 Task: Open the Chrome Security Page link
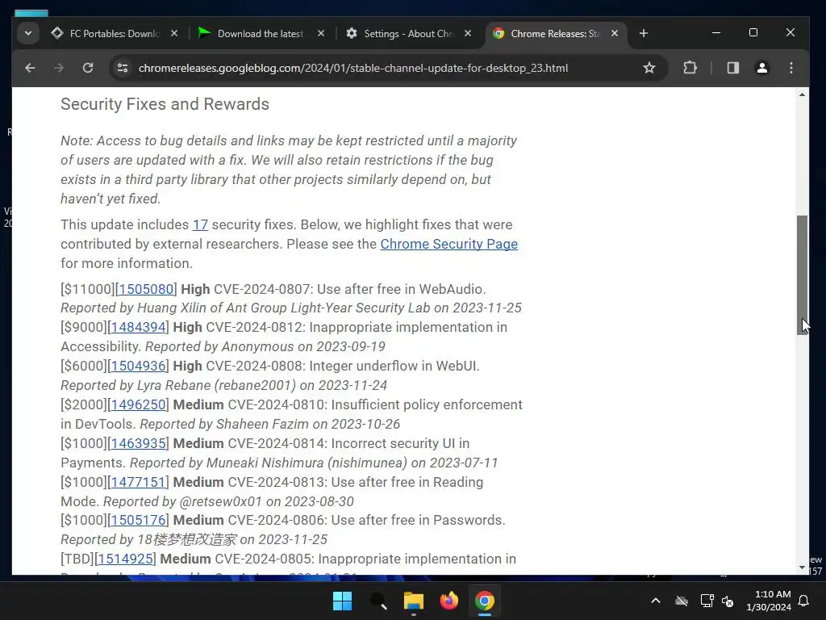tap(448, 244)
